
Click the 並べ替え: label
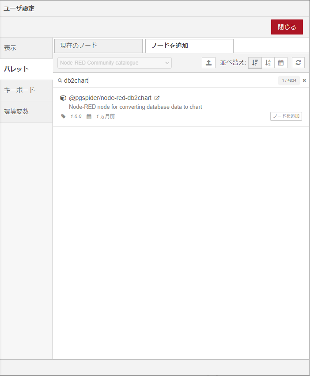coord(233,62)
